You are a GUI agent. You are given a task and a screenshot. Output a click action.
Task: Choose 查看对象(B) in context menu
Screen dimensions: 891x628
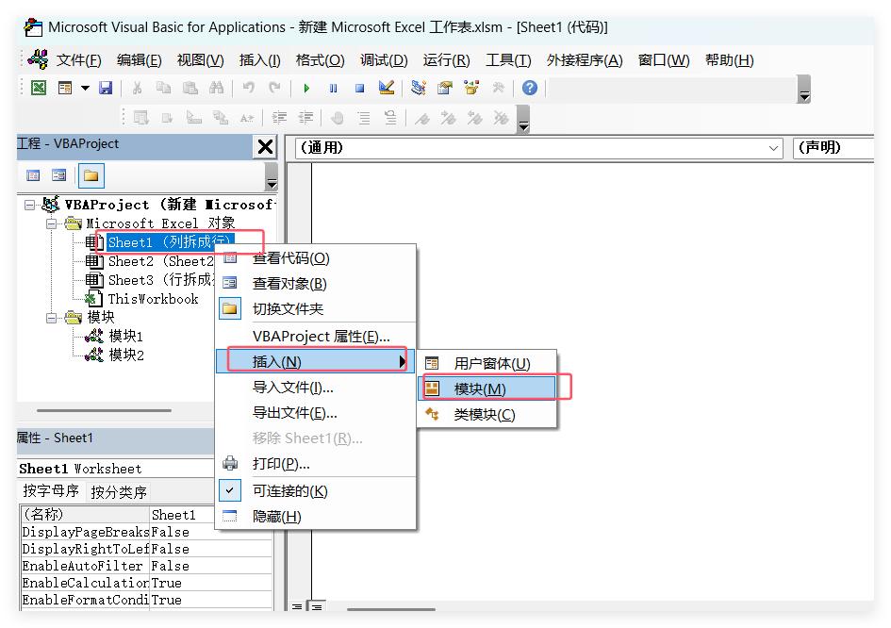[316, 284]
